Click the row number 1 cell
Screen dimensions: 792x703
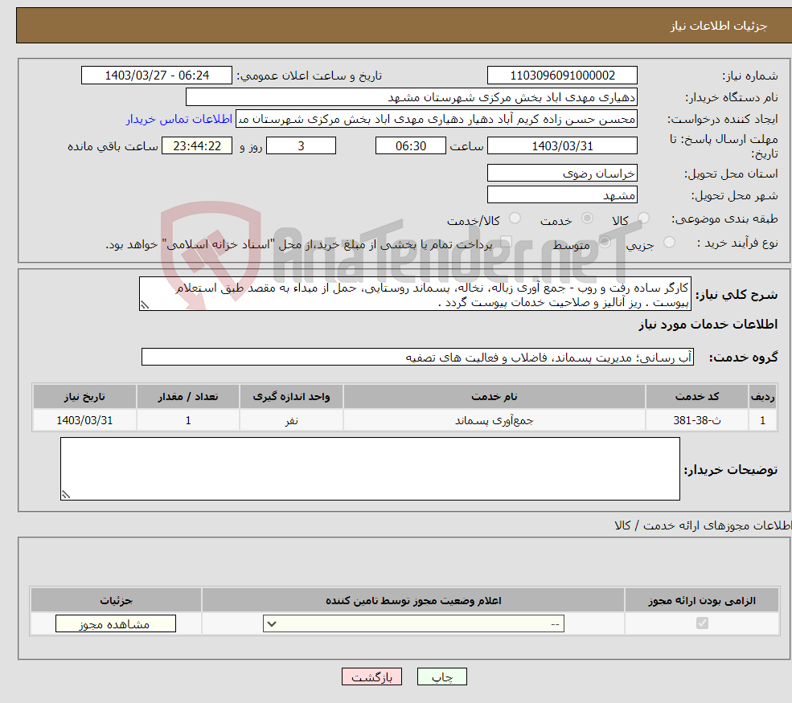[x=763, y=420]
